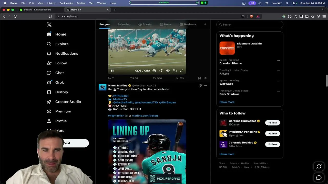This screenshot has height=184, width=328.
Task: Like the post with 580 likes
Action: [157, 78]
